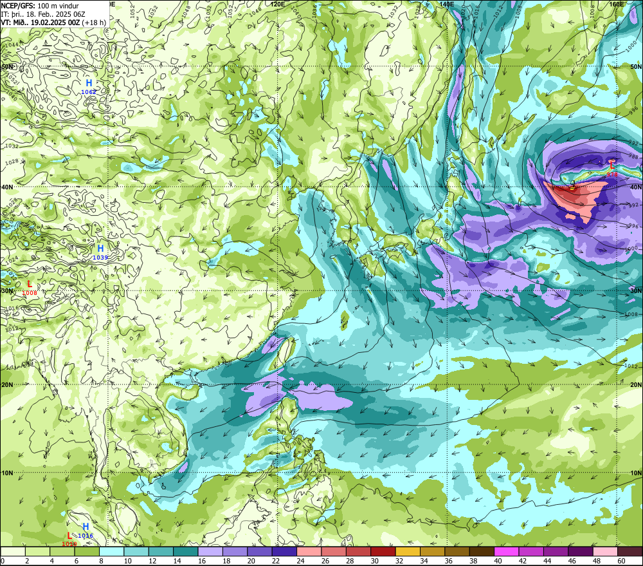This screenshot has height=566, width=643.
Task: Select the 6–8 olive green legend swatch
Action: click(87, 551)
